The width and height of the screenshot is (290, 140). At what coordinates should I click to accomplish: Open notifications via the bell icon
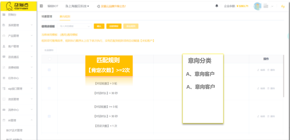point(217,6)
